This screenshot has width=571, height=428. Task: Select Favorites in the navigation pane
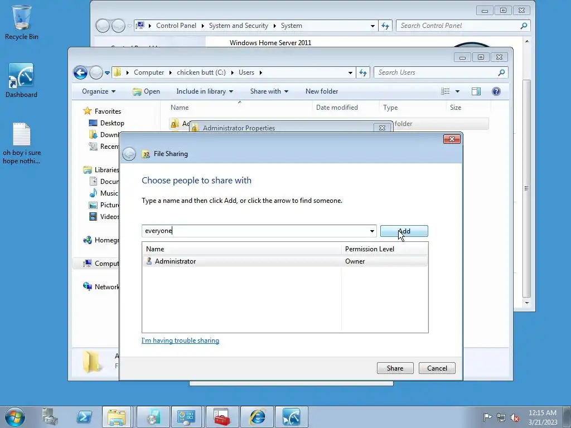coord(108,111)
